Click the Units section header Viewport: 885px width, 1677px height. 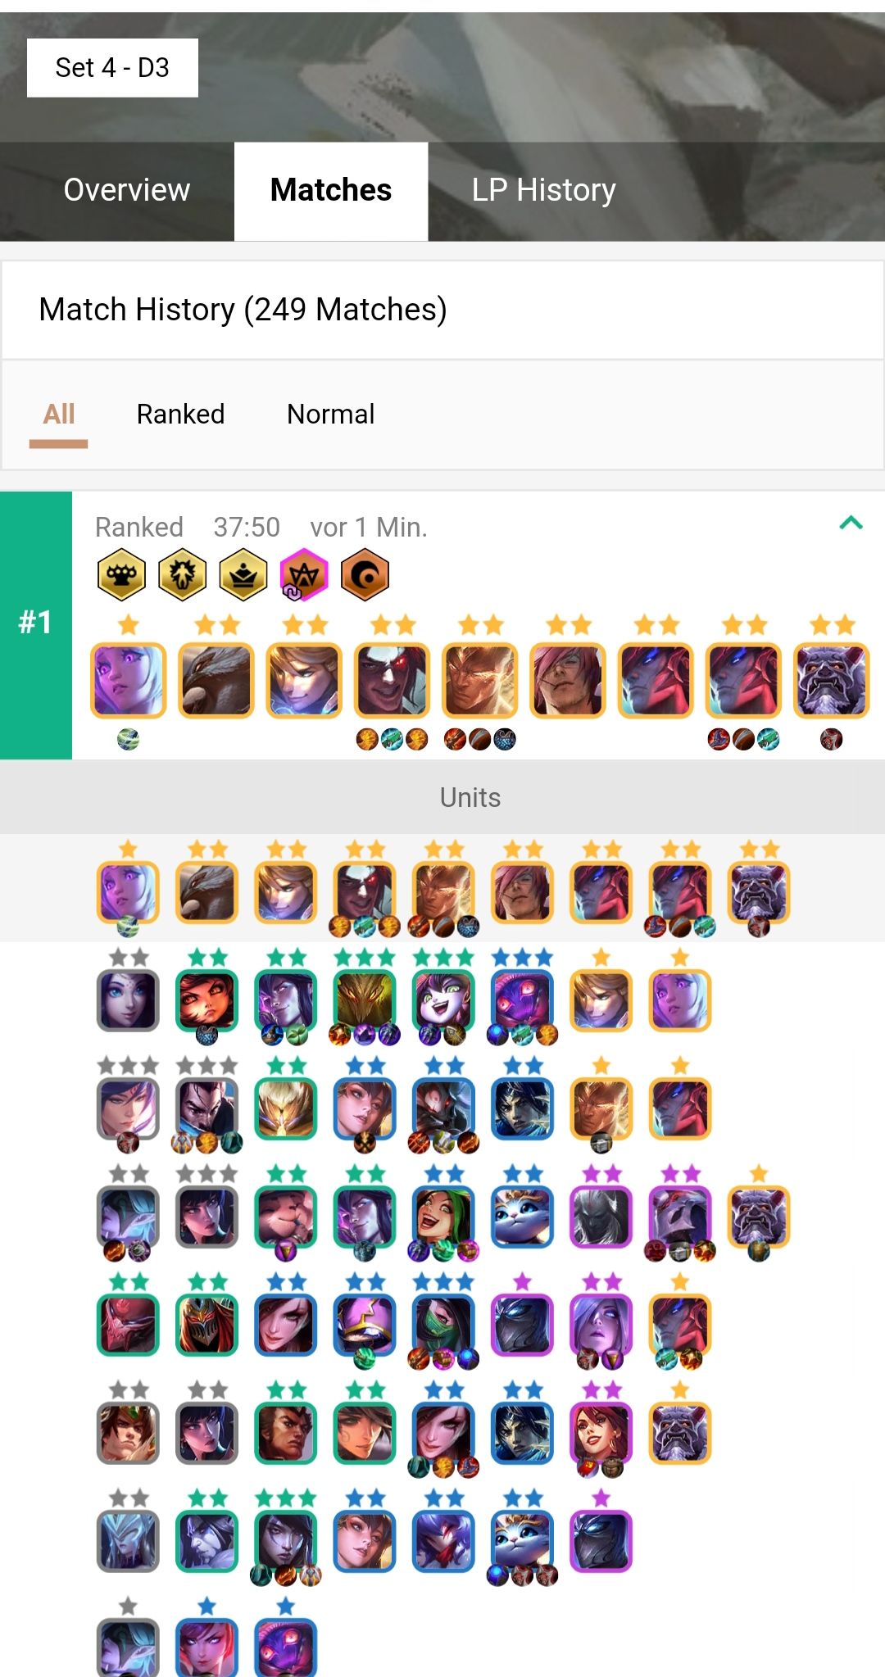pos(442,797)
